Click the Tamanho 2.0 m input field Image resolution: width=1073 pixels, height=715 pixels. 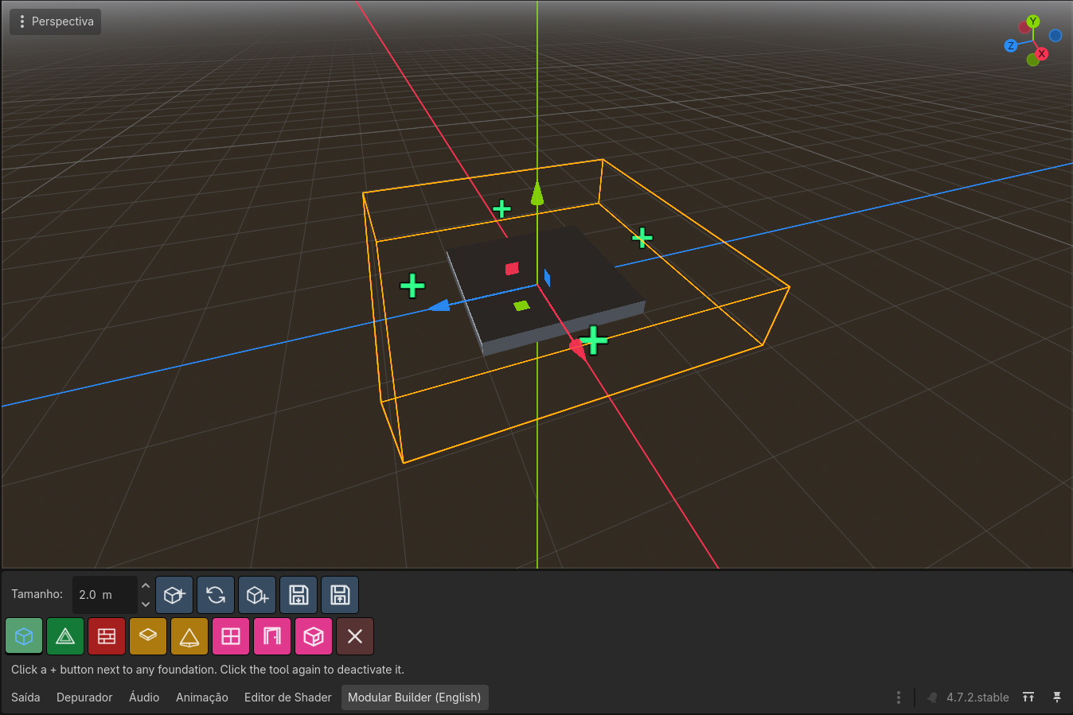pos(105,595)
